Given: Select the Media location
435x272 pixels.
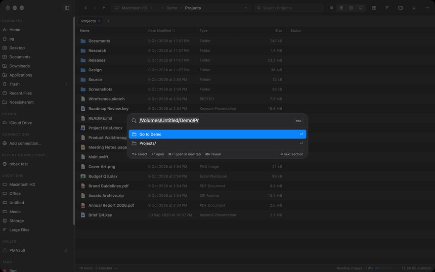Looking at the screenshot, I should [15, 212].
